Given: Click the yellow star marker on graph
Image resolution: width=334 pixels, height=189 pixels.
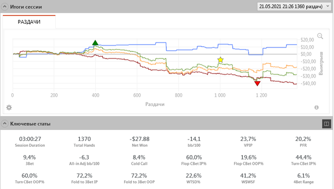Looking at the screenshot, I should pyautogui.click(x=220, y=60).
